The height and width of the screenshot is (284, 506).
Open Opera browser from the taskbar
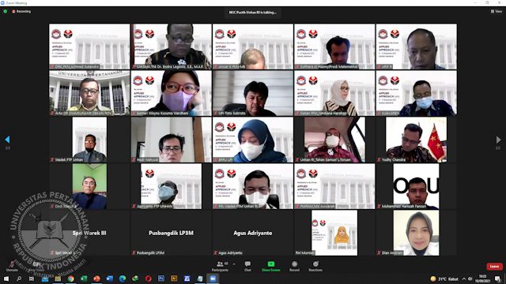[148, 278]
